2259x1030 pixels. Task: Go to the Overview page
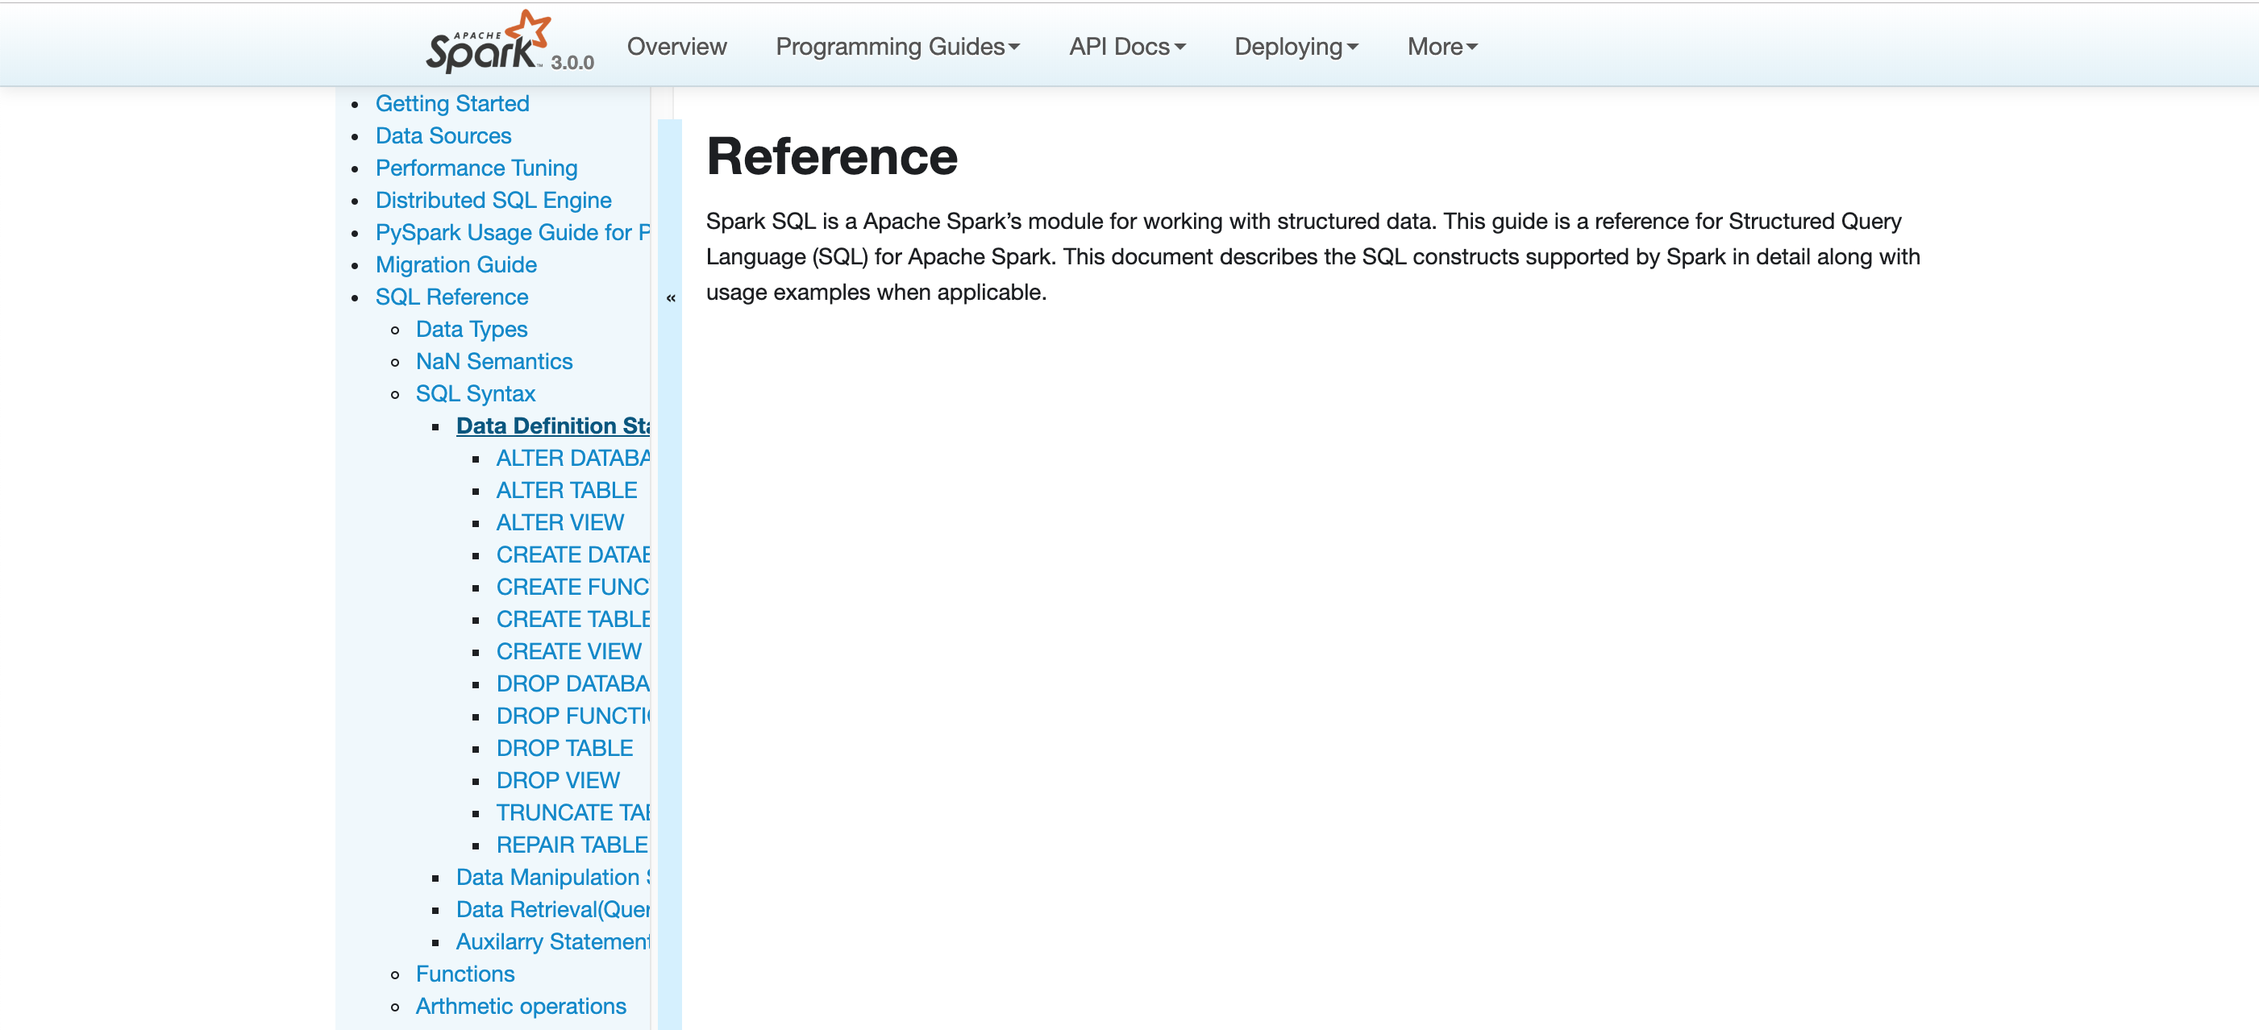tap(676, 47)
